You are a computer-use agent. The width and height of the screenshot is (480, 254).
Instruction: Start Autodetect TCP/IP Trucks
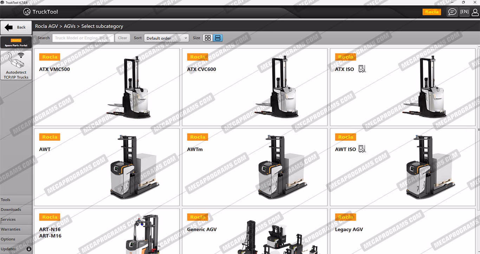click(x=16, y=65)
